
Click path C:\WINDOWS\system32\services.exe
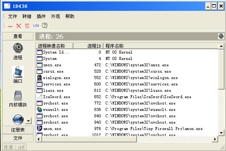point(141,84)
